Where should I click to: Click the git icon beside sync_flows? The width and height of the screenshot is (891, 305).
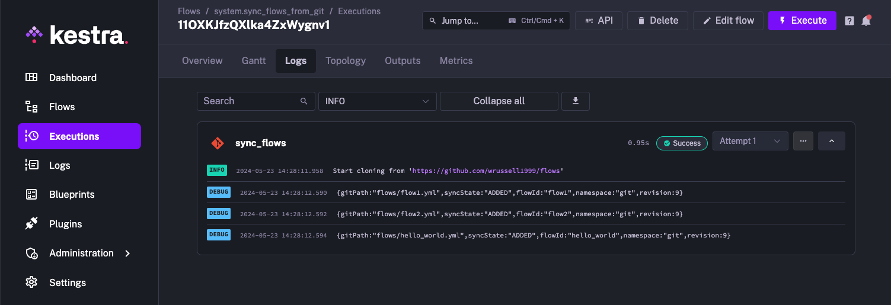pos(218,143)
